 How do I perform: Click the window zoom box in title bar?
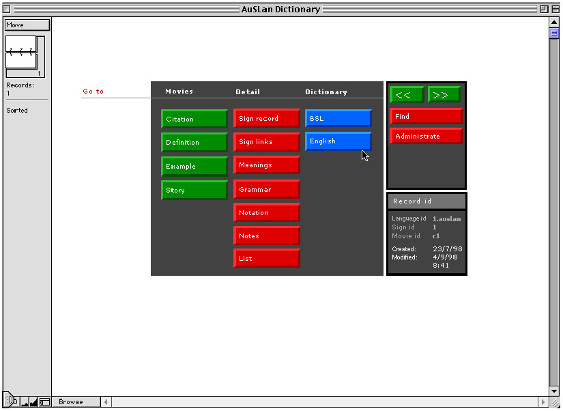click(545, 9)
